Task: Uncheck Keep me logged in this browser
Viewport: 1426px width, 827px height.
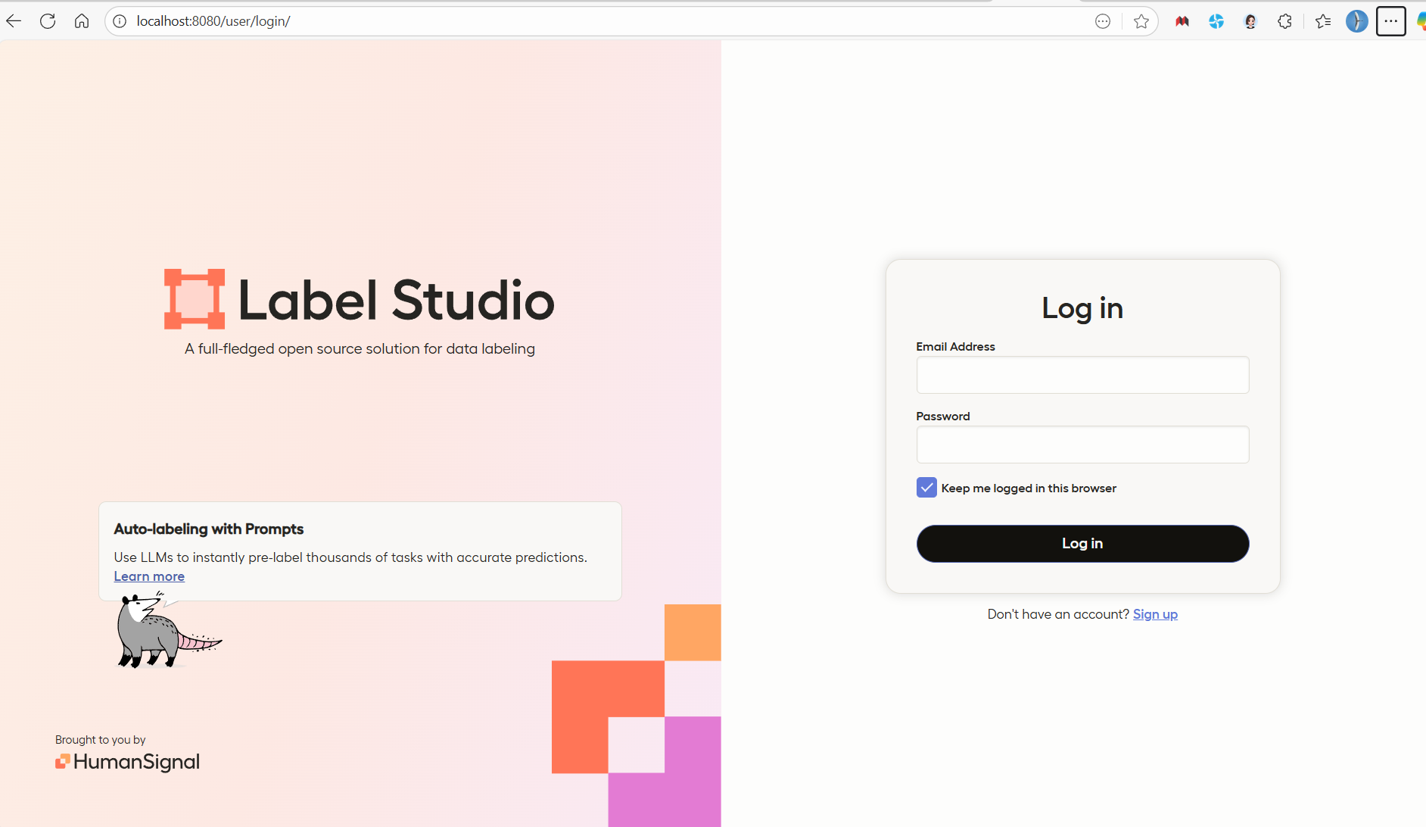Action: point(926,488)
